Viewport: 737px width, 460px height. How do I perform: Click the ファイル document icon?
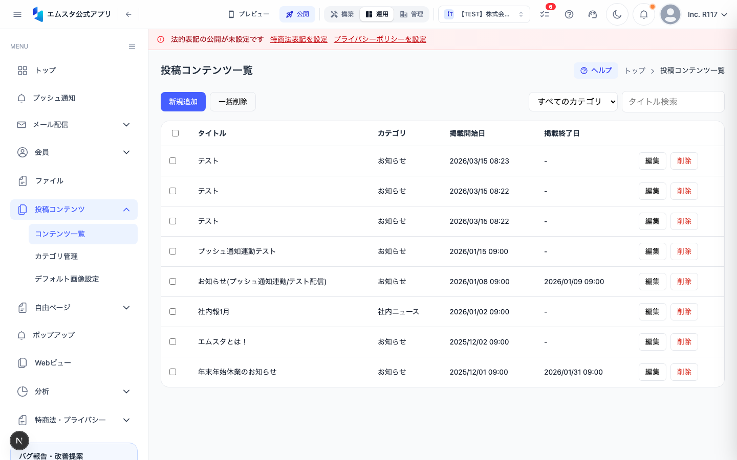23,181
